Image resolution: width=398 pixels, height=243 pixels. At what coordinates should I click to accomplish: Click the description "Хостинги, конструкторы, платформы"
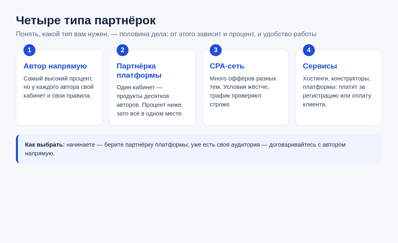click(337, 92)
